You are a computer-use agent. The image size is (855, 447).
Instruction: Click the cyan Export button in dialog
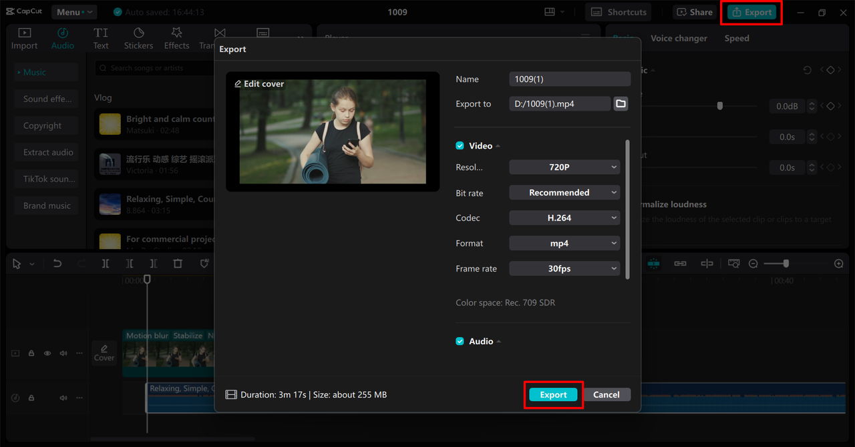pyautogui.click(x=553, y=395)
